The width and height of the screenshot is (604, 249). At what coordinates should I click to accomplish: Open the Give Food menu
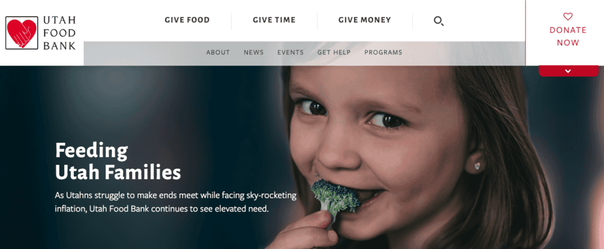[x=187, y=20]
